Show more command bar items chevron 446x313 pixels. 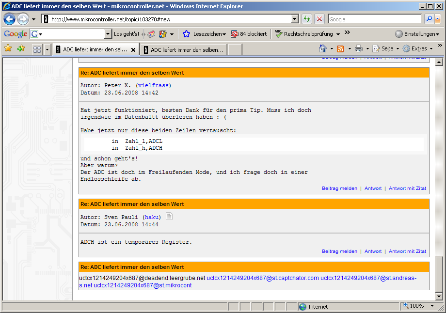pyautogui.click(x=440, y=46)
